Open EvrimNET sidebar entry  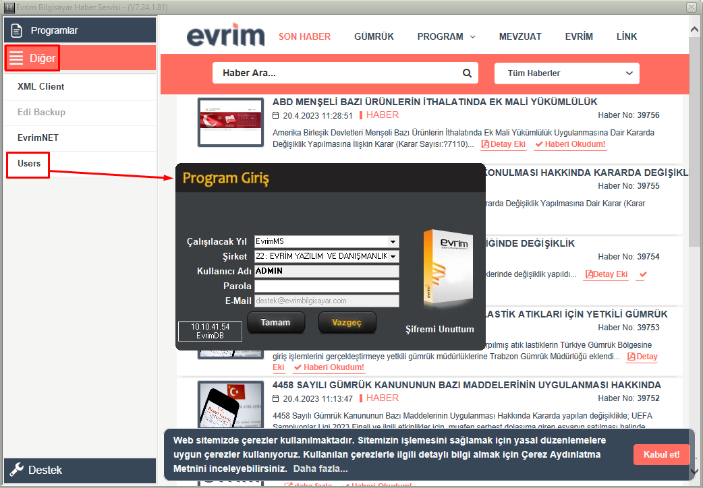click(x=80, y=138)
